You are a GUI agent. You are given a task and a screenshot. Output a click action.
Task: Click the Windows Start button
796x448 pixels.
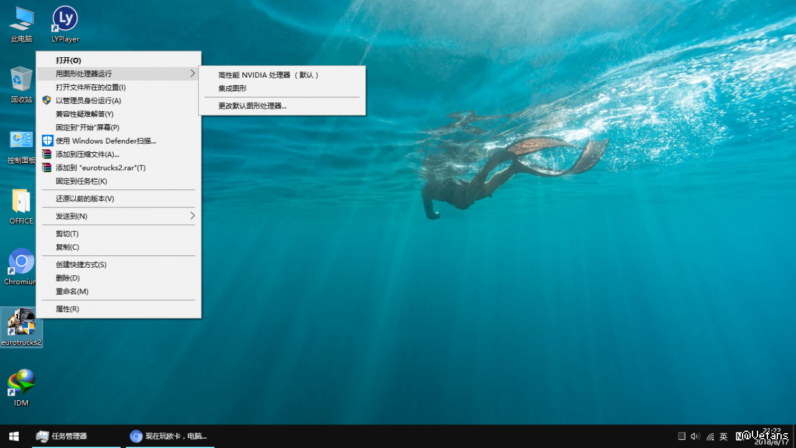pos(14,436)
